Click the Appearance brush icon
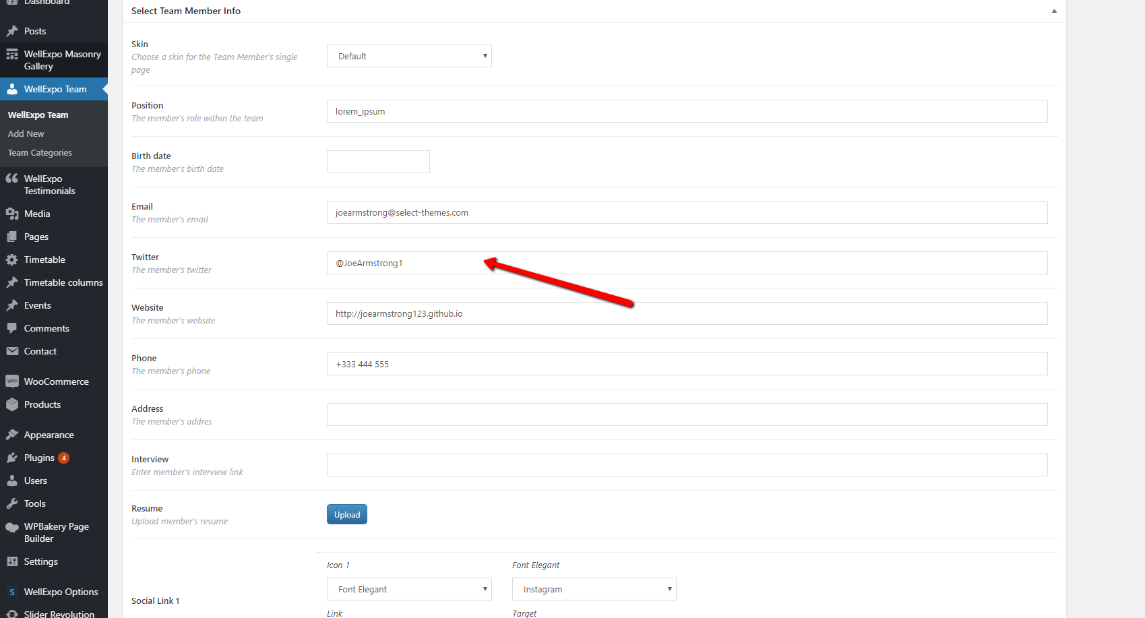1145x618 pixels. pyautogui.click(x=12, y=435)
